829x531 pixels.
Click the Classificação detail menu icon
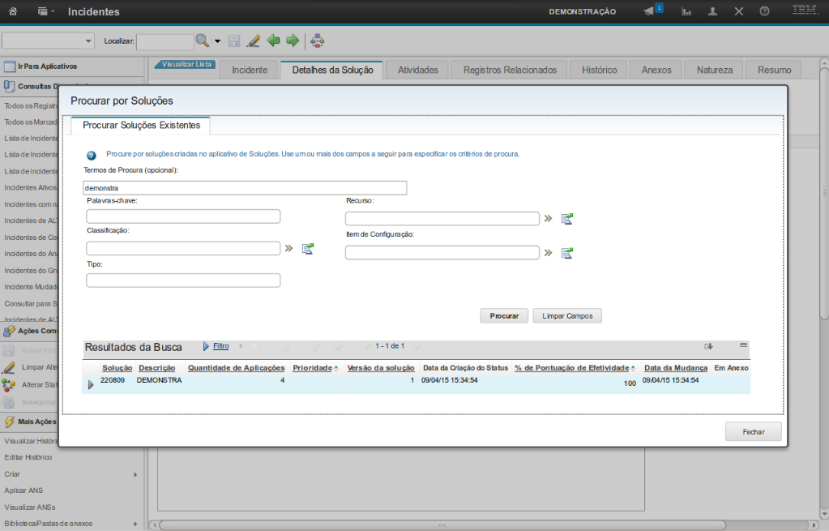tap(288, 248)
